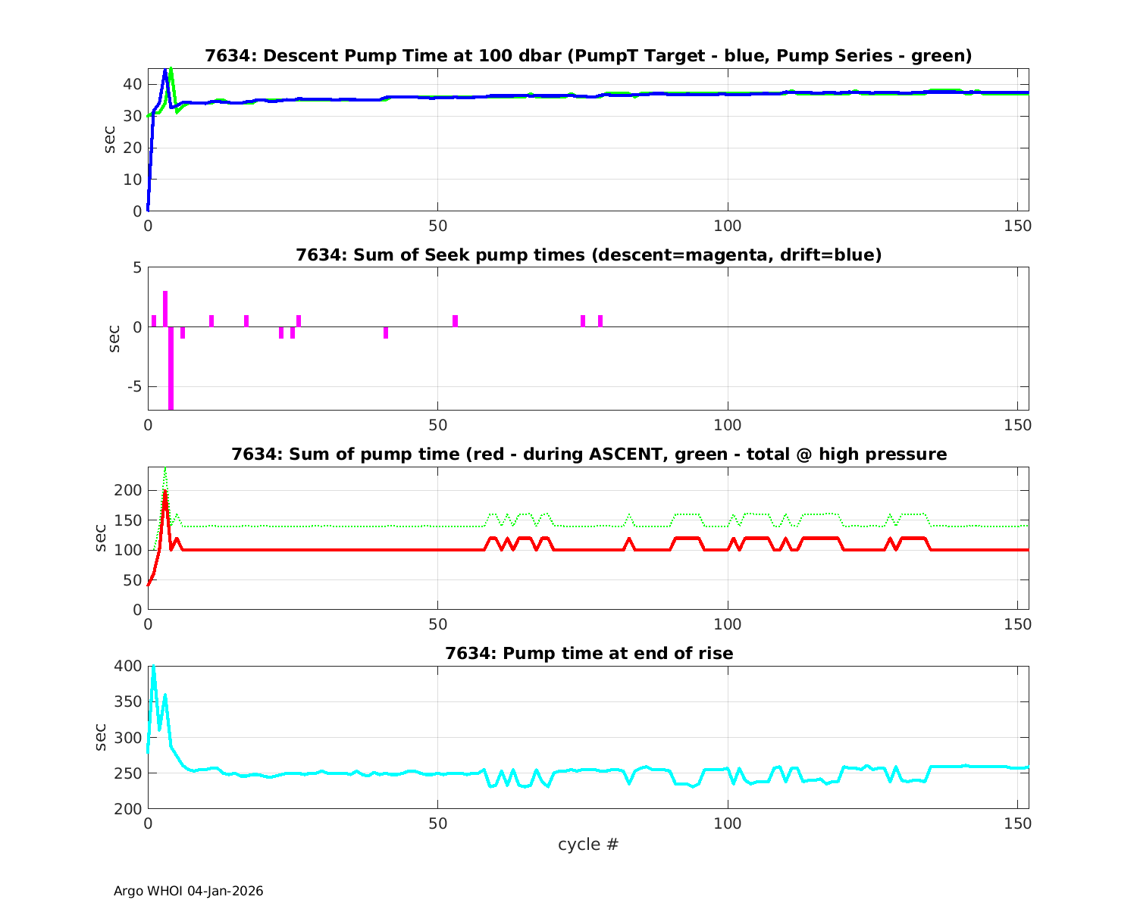1137x909 pixels.
Task: Click the 'sec' y-axis label of top plot
Action: click(x=111, y=139)
